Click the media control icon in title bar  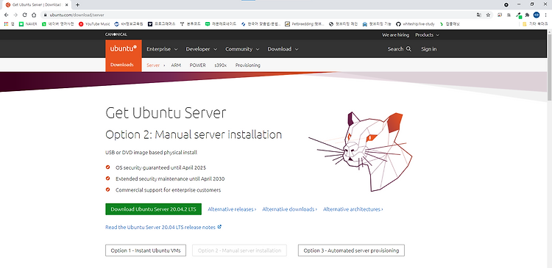[506, 5]
